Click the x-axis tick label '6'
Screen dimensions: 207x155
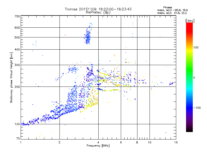coord(121,142)
